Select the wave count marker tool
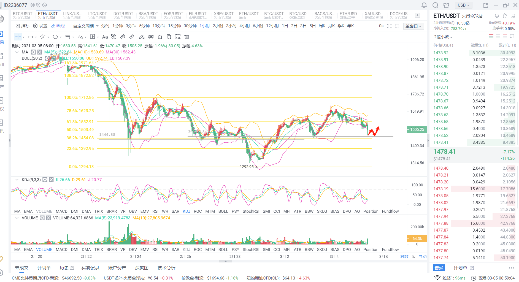 [80, 37]
